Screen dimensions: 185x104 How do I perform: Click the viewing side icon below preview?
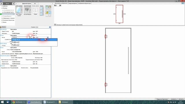coord(55,25)
